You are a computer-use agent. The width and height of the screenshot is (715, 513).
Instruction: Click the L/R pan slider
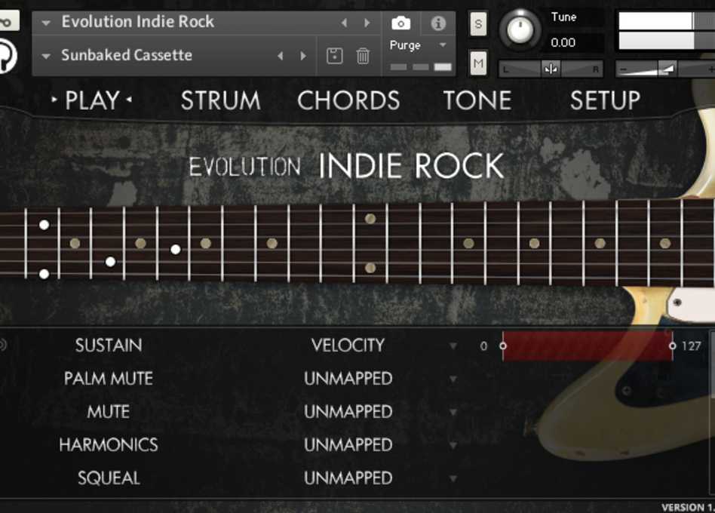click(551, 69)
